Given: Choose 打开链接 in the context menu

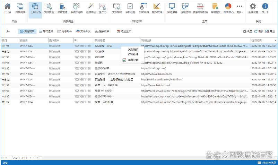Looking at the screenshot, I should tap(133, 54).
